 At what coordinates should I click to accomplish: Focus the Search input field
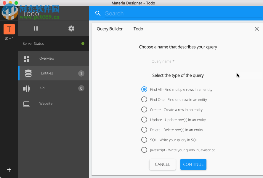[183, 13]
